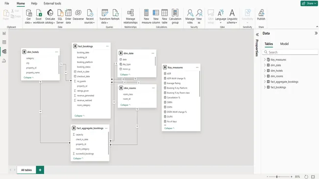Select property_name field in dim_hotels

33,72
